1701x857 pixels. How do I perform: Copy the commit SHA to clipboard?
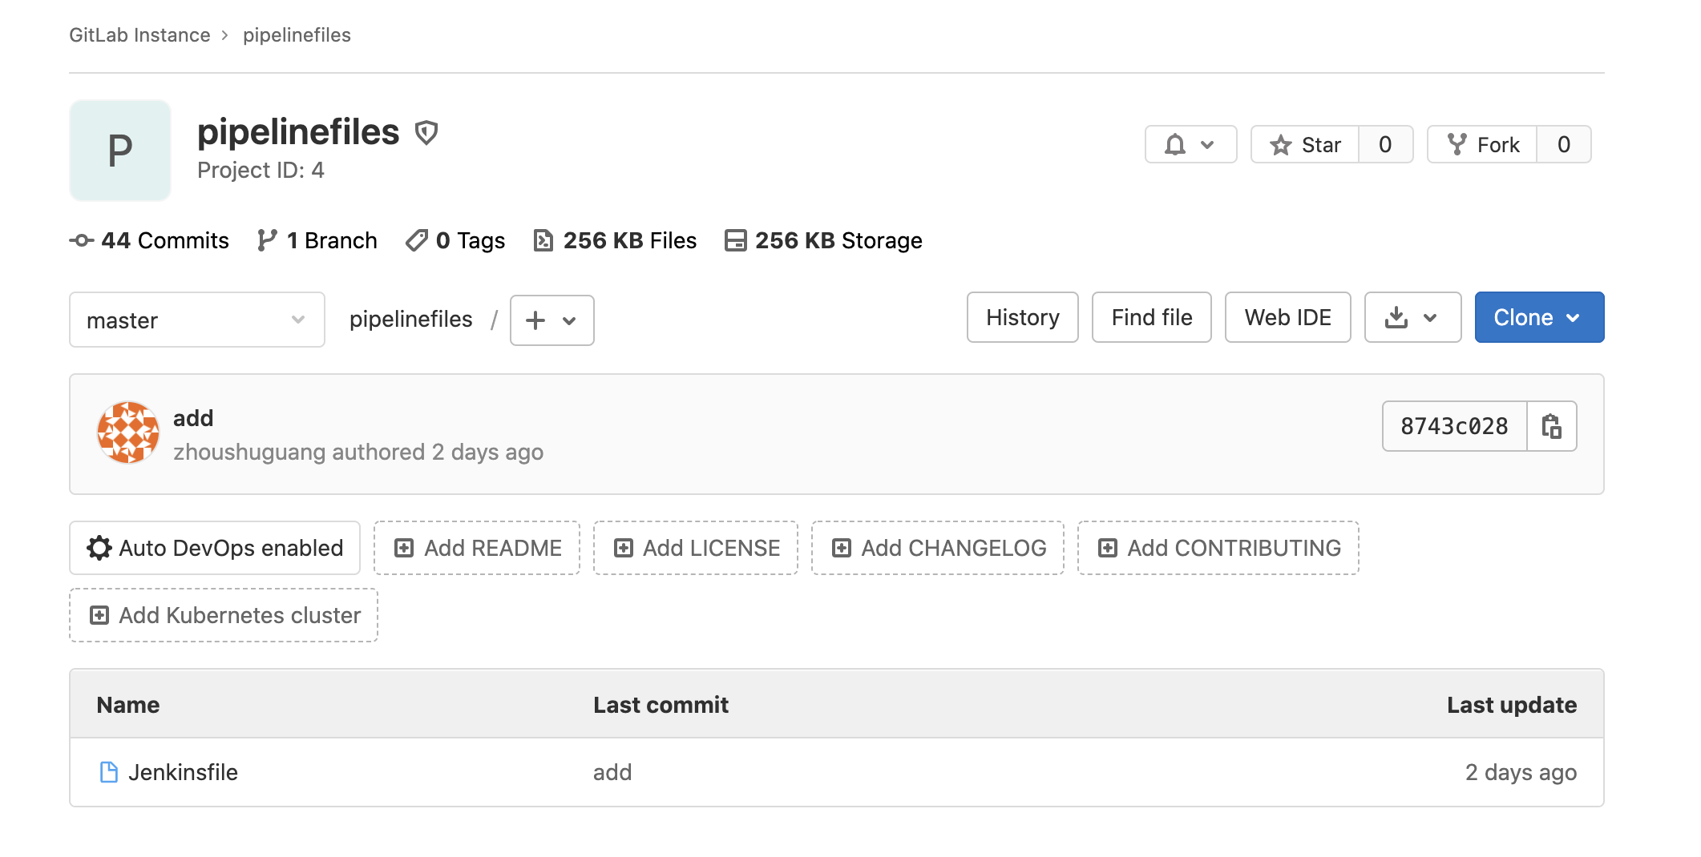tap(1551, 426)
